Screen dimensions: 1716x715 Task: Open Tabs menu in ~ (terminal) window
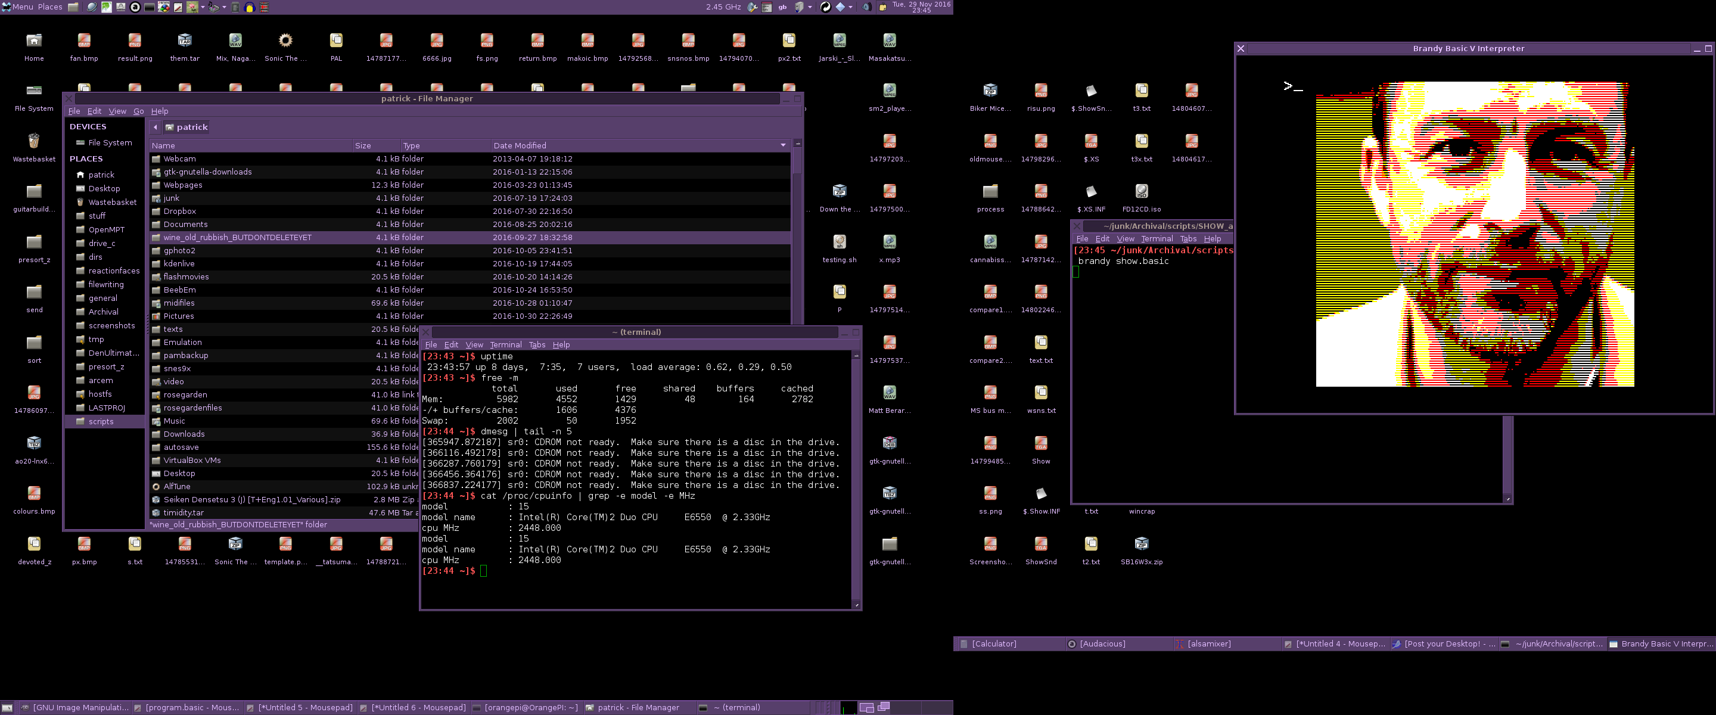[537, 344]
